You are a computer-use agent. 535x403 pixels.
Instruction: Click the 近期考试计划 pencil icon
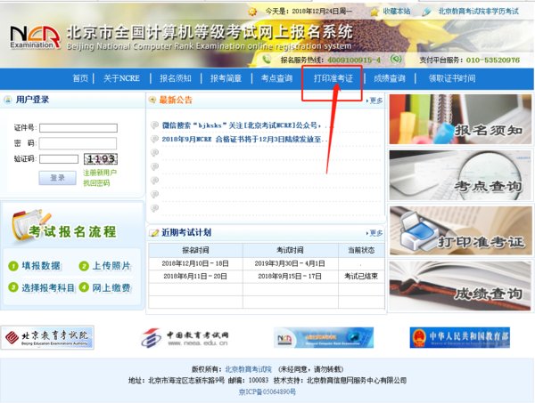tap(154, 233)
